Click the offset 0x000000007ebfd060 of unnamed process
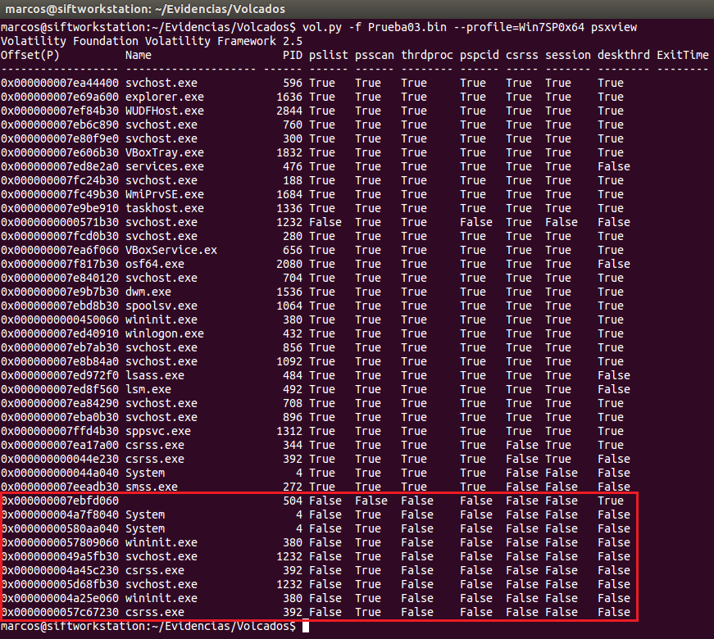Screen dimensions: 714x639 pos(61,501)
